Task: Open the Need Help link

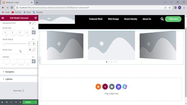Action: tap(19, 91)
